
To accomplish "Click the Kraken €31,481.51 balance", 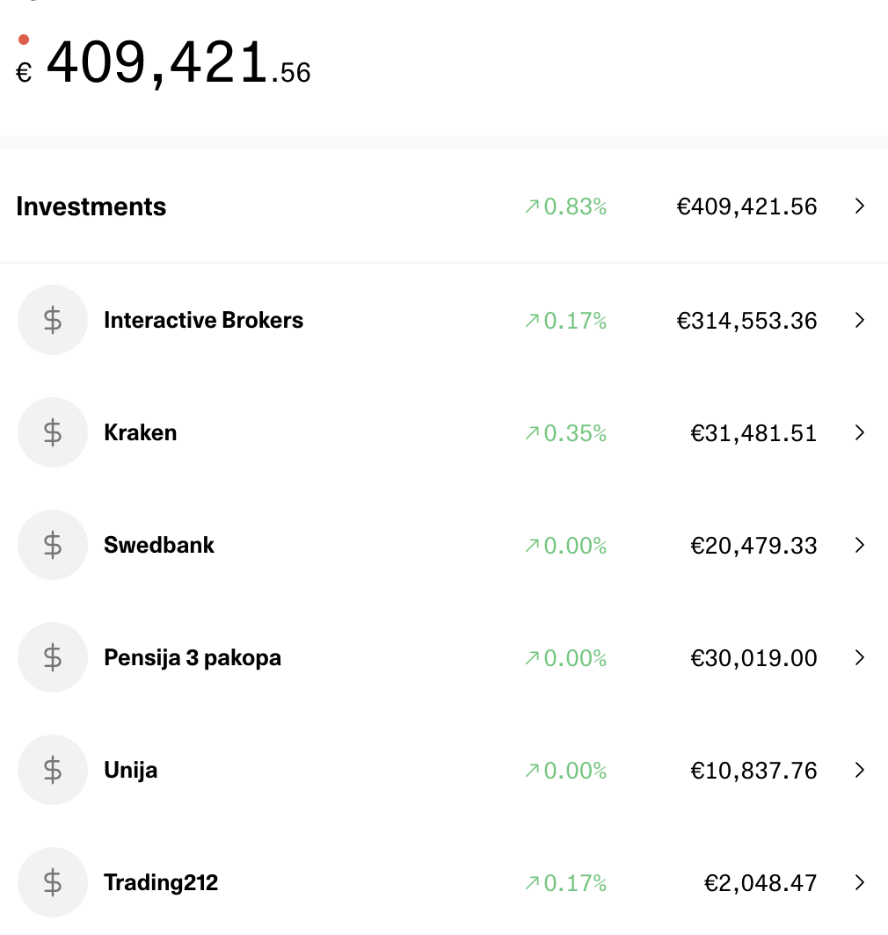I will click(x=753, y=433).
